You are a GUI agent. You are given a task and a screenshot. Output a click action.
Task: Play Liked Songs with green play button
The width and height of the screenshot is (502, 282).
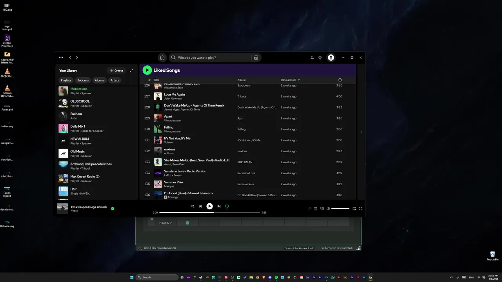click(x=147, y=70)
